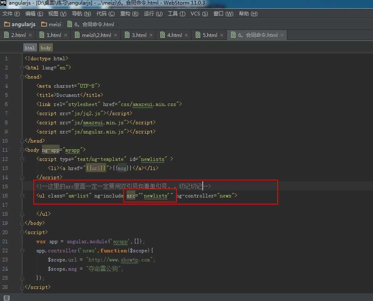This screenshot has height=301, width=373.
Task: Open the 编辑 (E) menu
Action: [34, 14]
